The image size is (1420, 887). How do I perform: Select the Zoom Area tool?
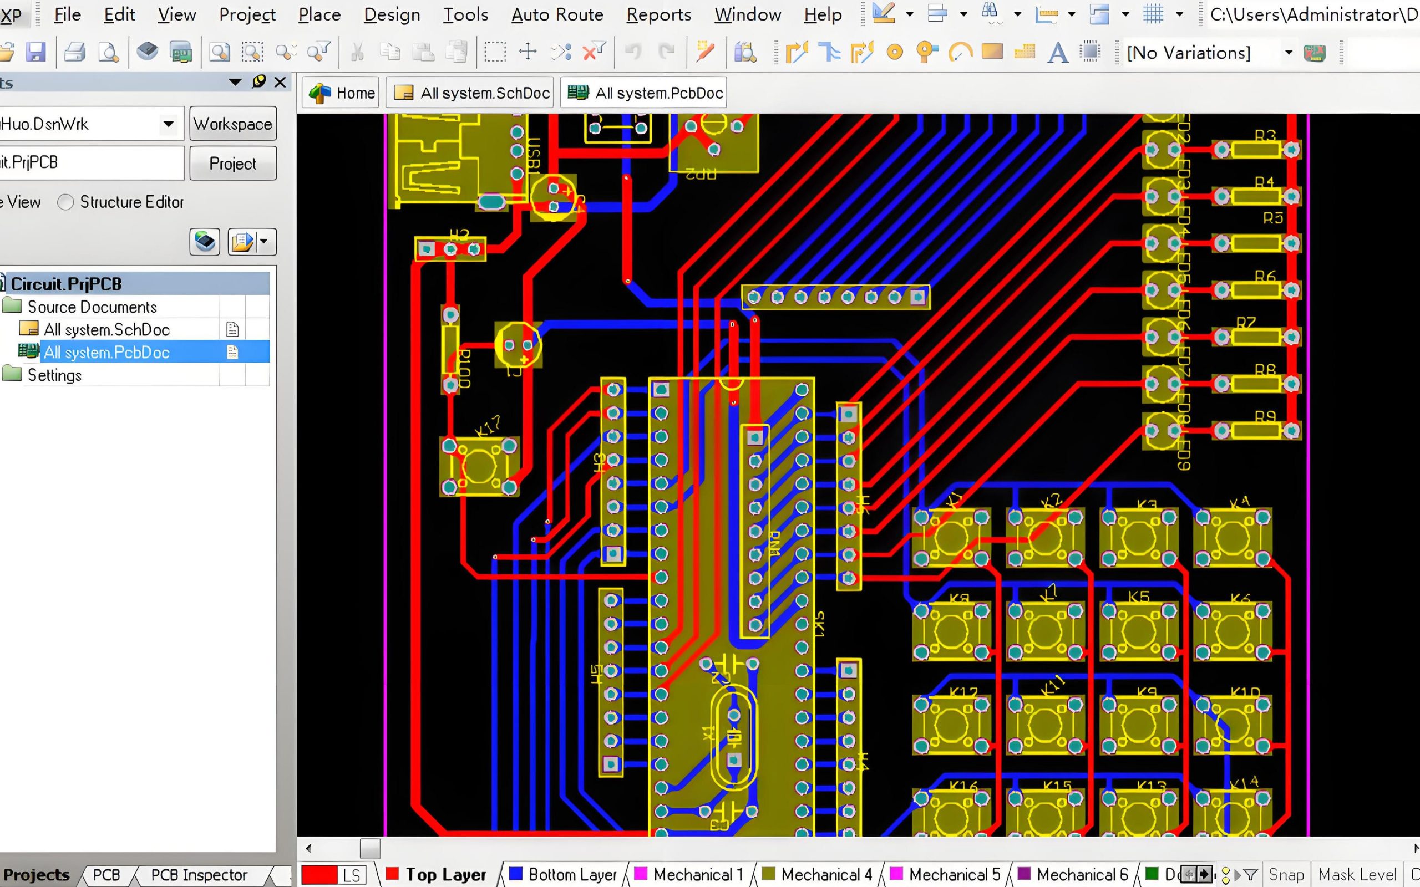[252, 52]
